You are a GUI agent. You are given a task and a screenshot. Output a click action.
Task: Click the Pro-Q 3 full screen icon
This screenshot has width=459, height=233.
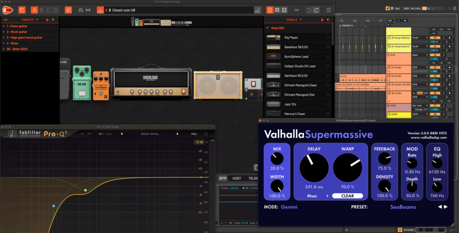click(206, 134)
